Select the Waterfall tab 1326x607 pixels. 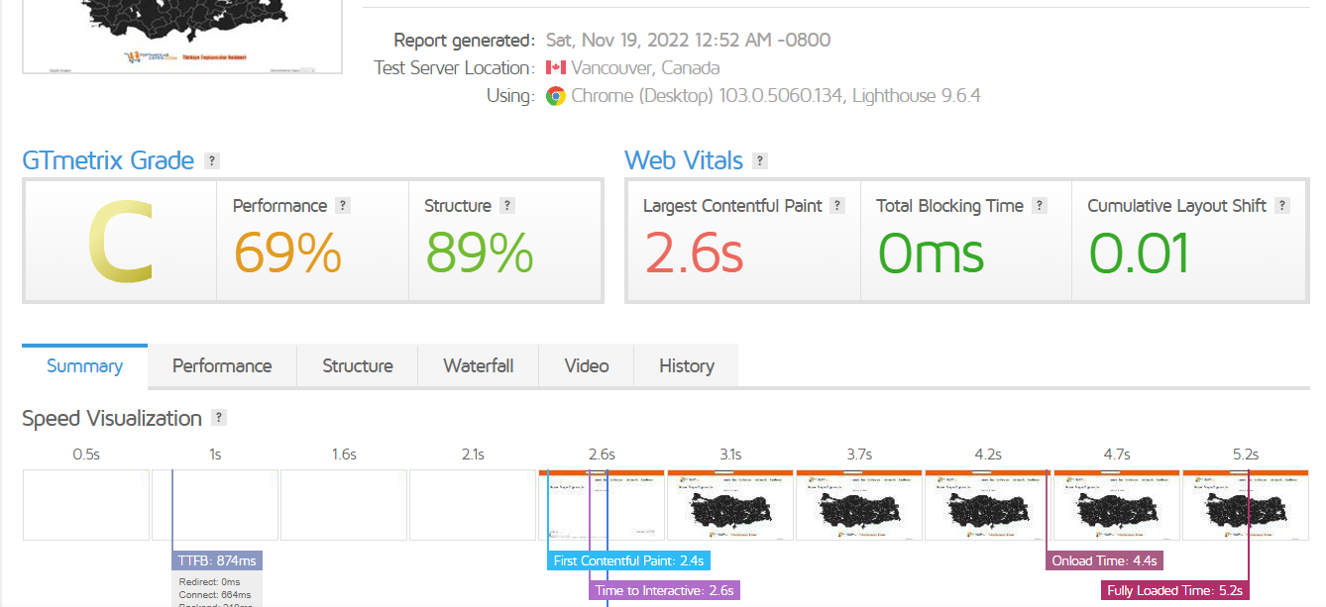pos(479,366)
